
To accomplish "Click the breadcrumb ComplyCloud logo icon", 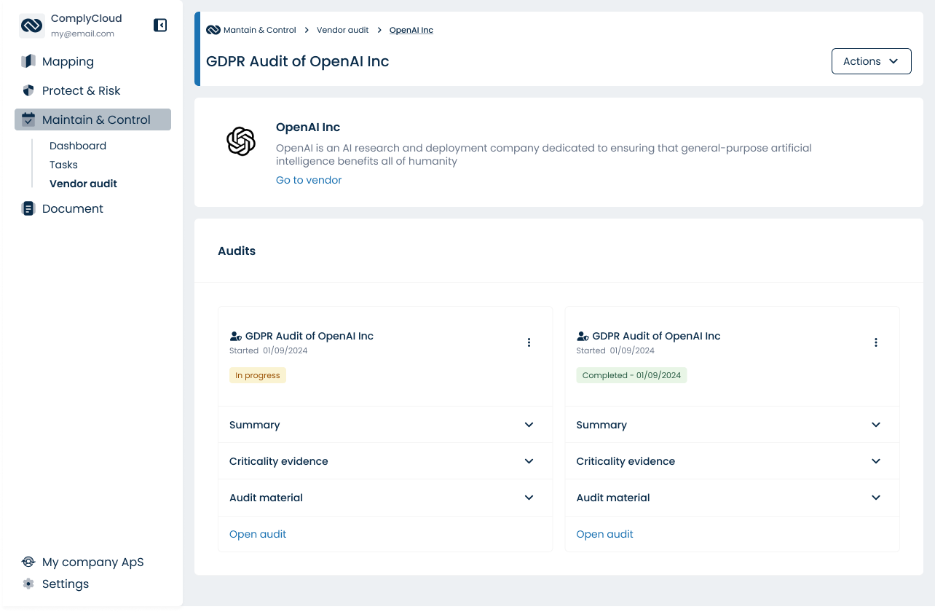I will click(x=213, y=30).
